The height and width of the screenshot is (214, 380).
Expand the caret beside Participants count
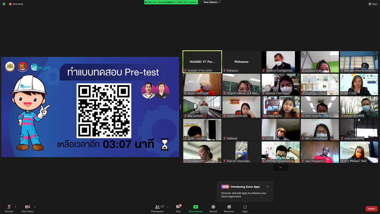click(168, 207)
